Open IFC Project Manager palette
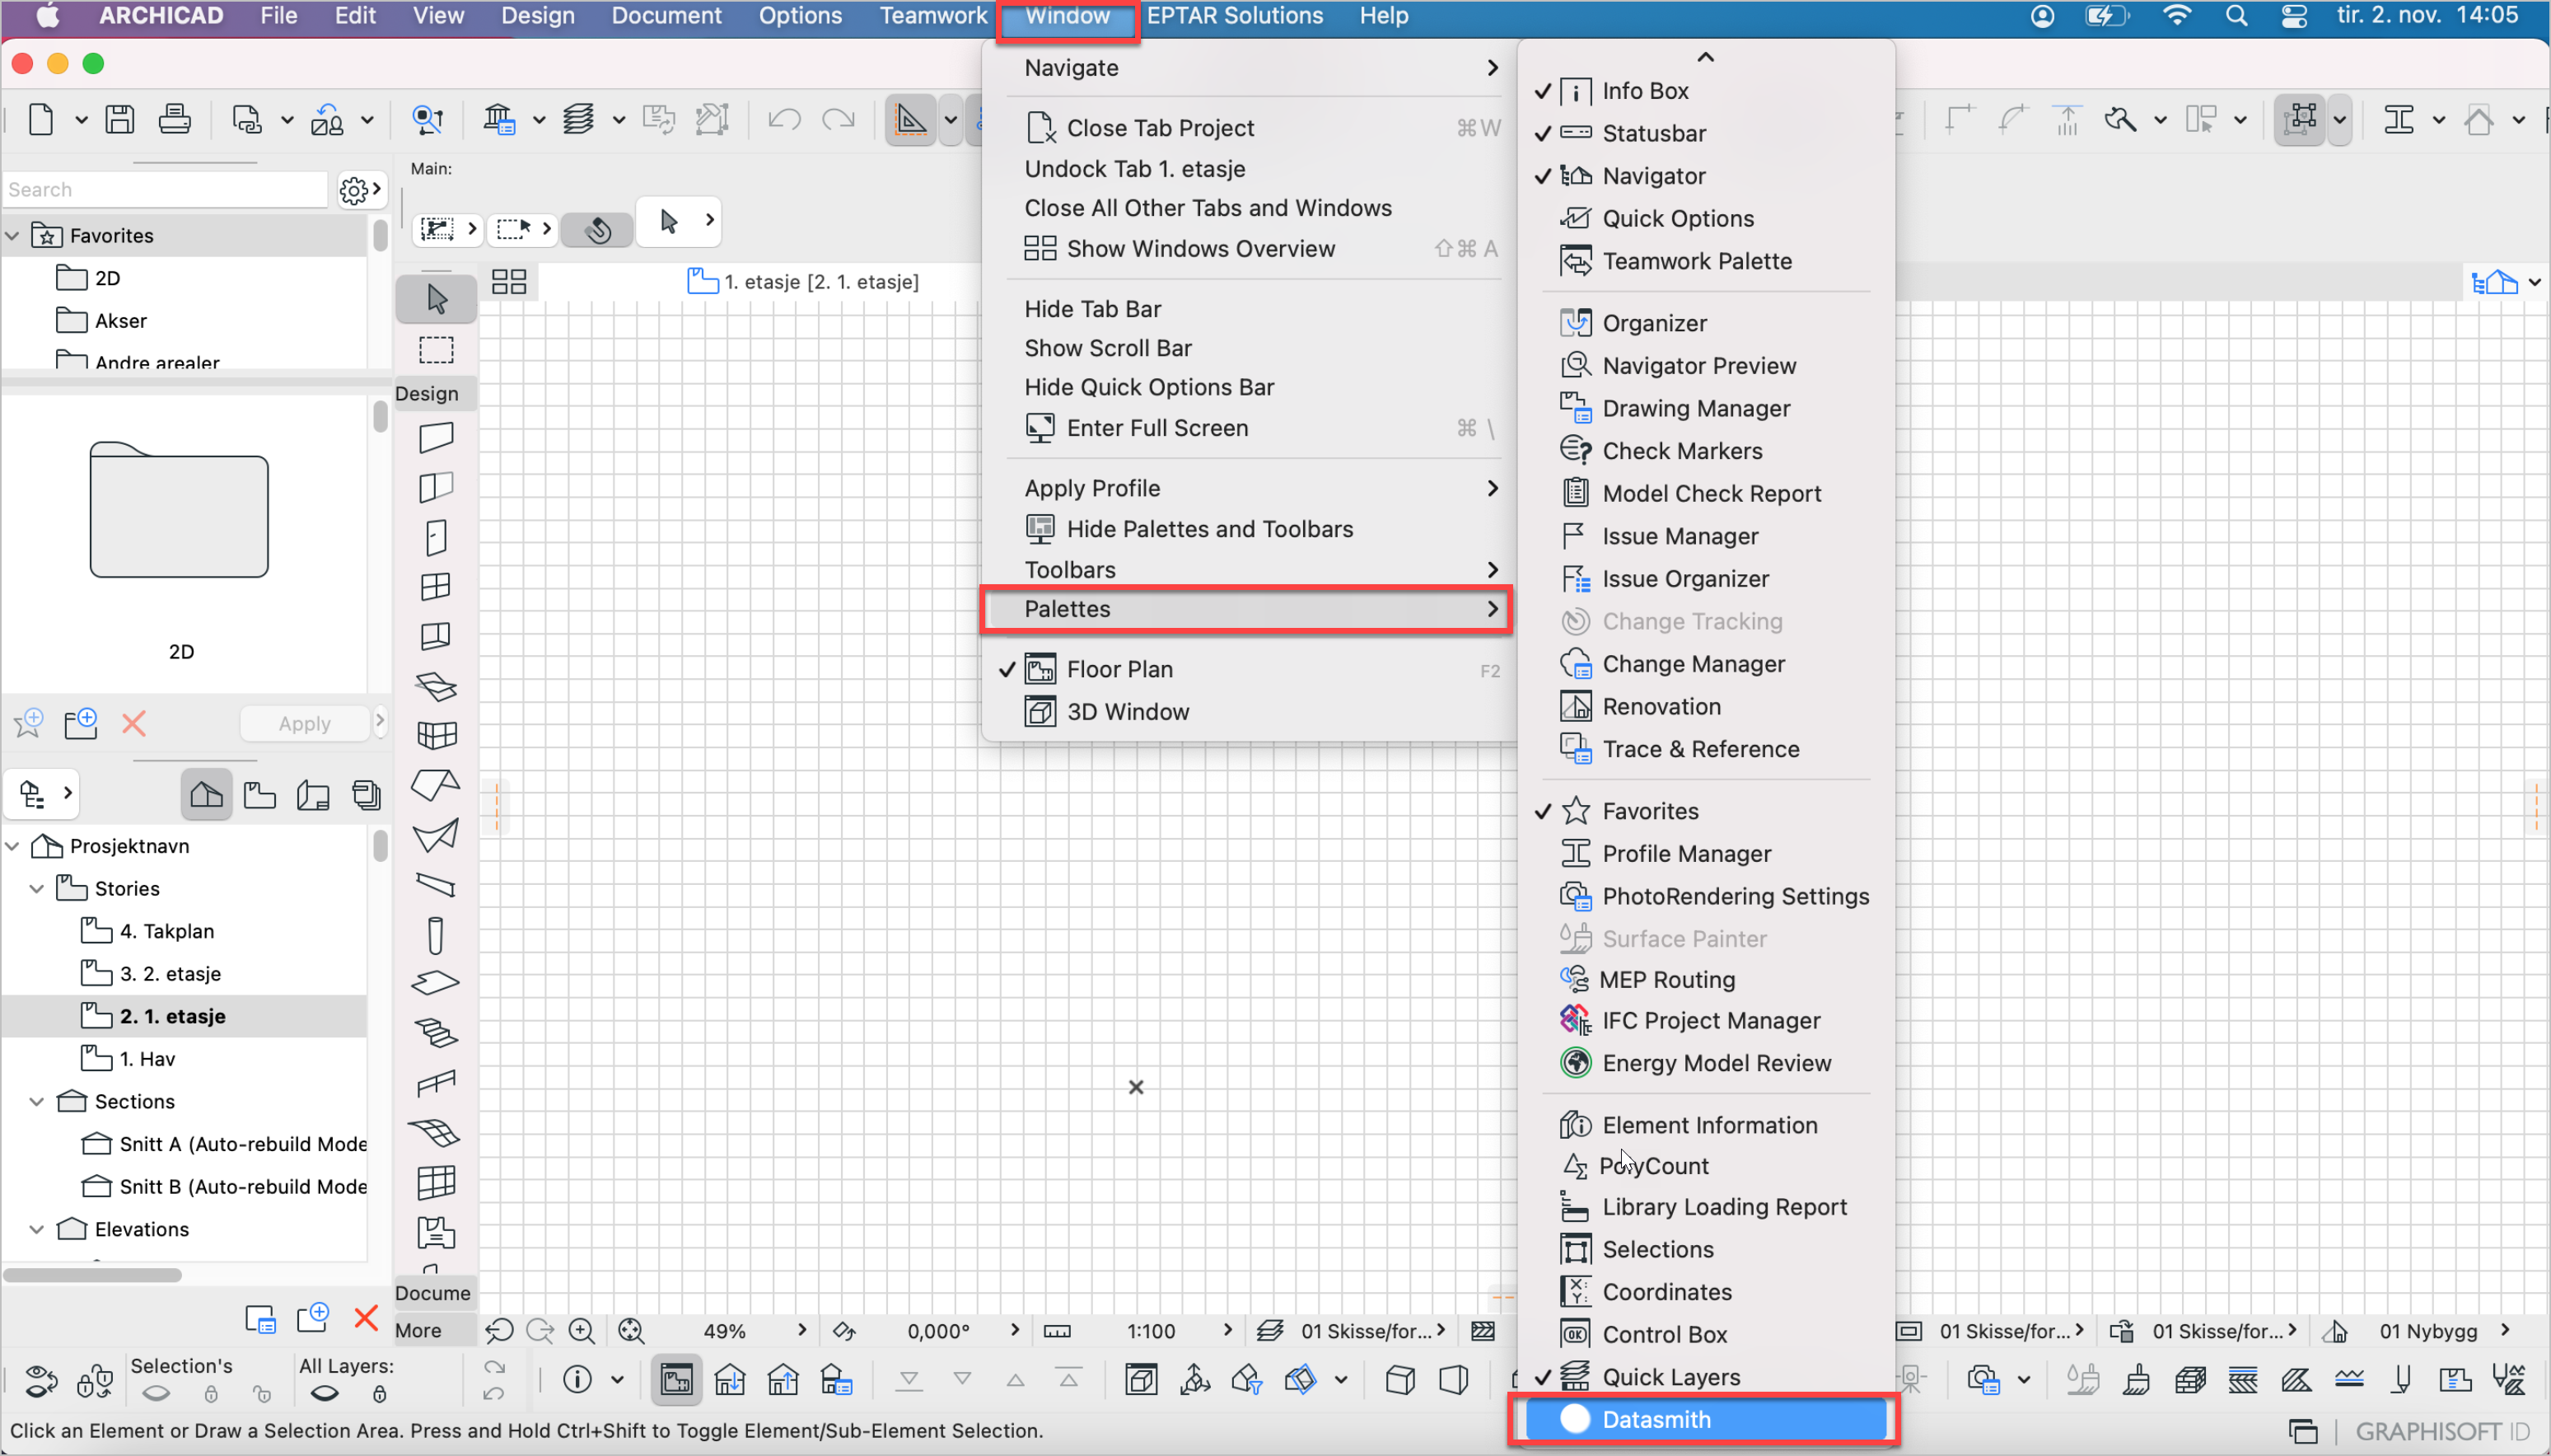 1712,1020
